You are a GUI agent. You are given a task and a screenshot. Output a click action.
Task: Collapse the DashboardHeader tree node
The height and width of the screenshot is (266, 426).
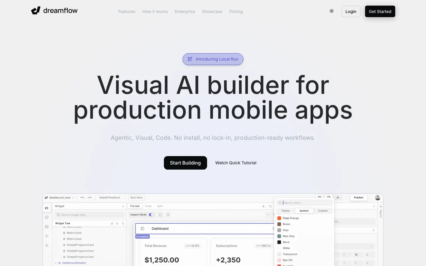[x=55, y=263]
